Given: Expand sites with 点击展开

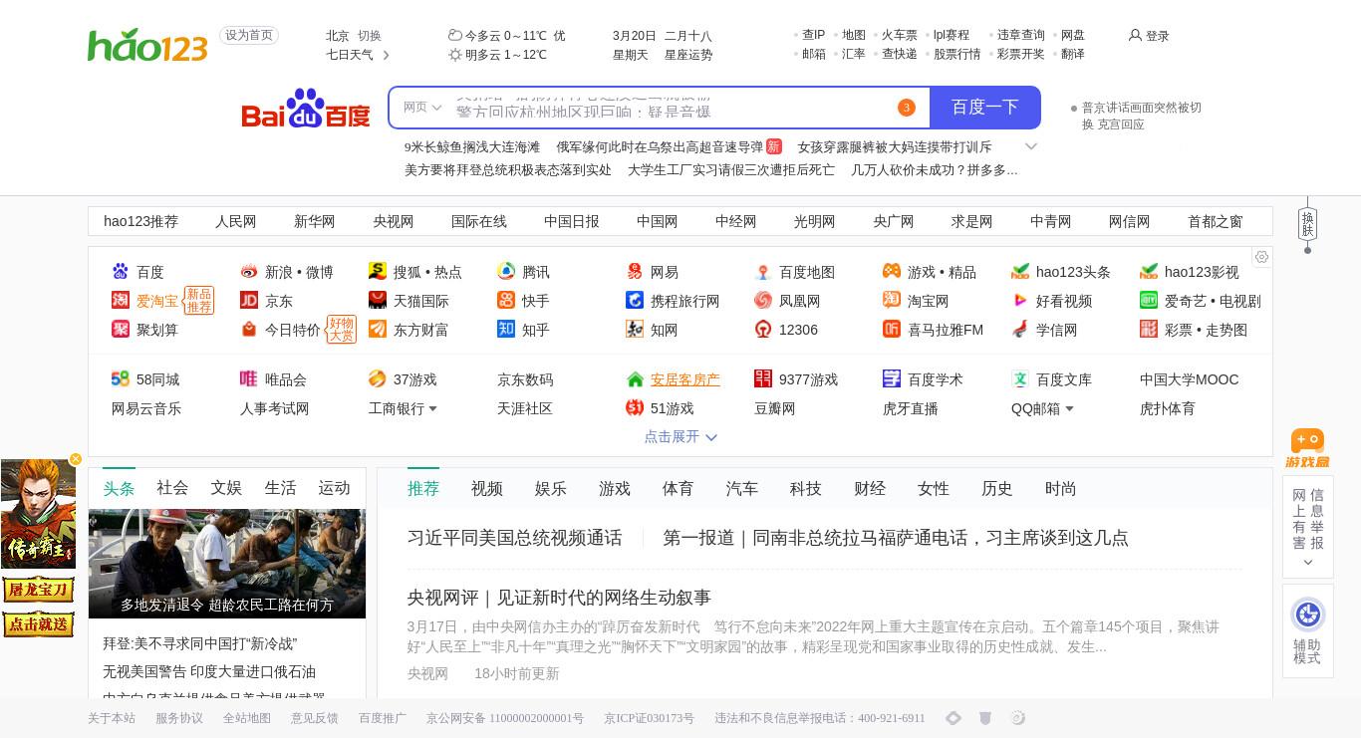Looking at the screenshot, I should (680, 436).
